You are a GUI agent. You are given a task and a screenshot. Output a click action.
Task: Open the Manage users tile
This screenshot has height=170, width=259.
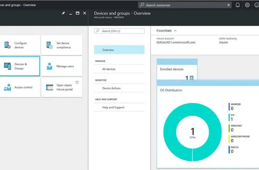tap(62, 66)
